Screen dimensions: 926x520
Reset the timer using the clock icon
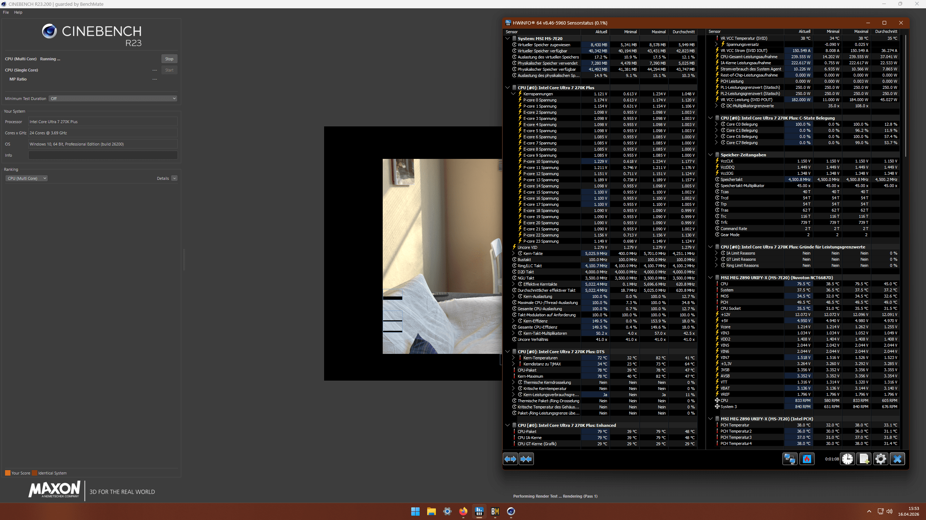click(x=848, y=459)
